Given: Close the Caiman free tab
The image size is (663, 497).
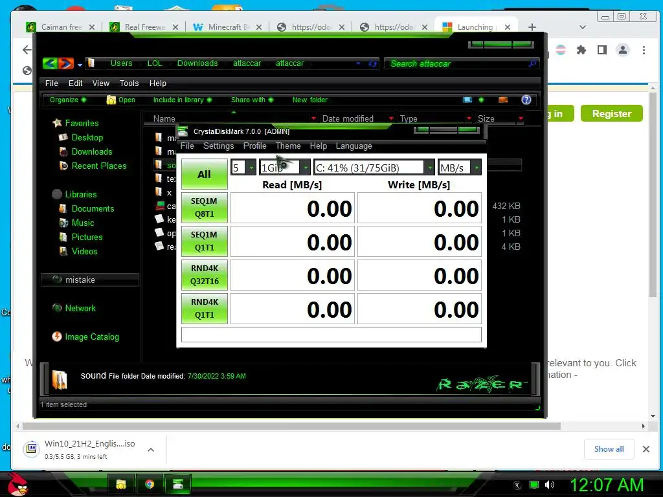Looking at the screenshot, I should pos(92,27).
